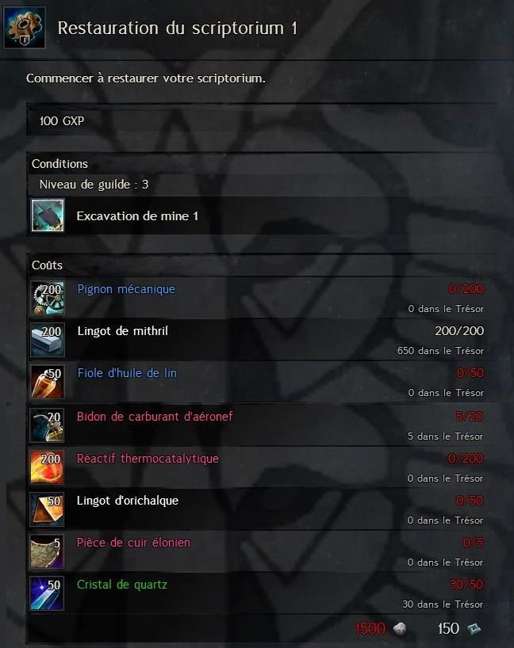This screenshot has width=514, height=648.
Task: Click the favor icon beside 1500
Action: pyautogui.click(x=399, y=628)
